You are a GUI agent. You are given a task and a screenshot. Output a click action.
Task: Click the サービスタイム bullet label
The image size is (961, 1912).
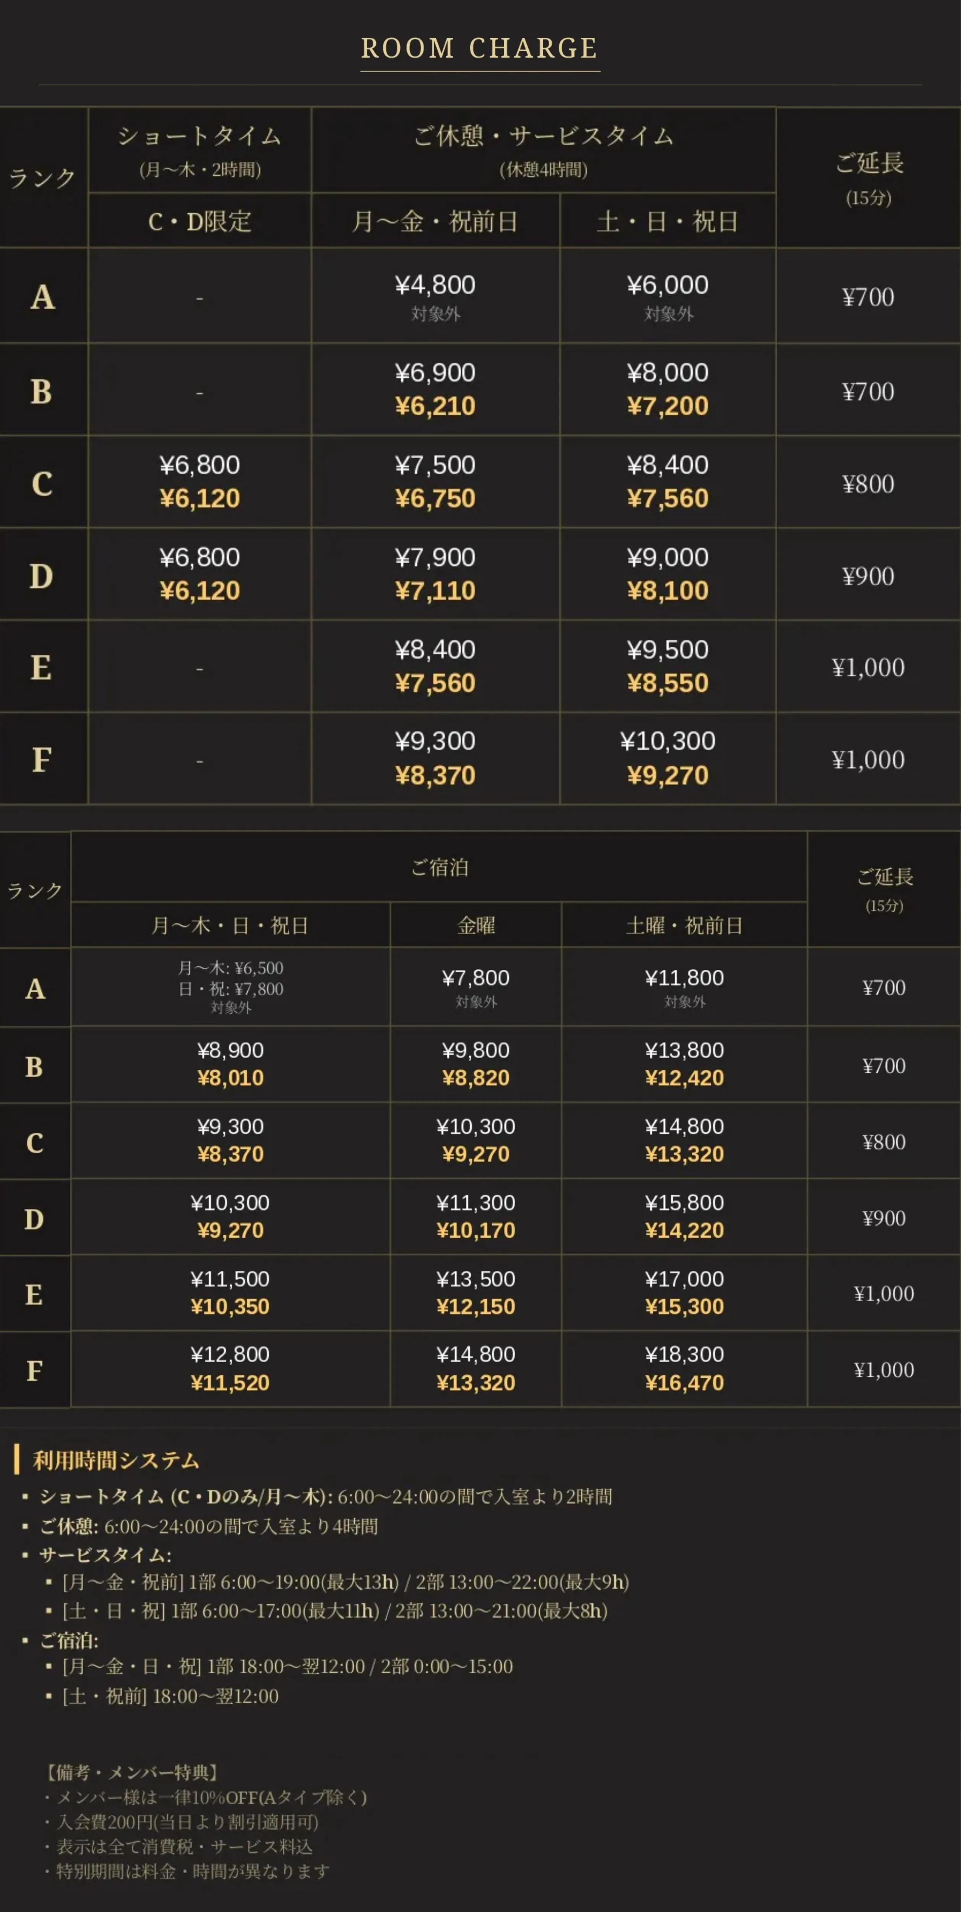coord(106,1555)
